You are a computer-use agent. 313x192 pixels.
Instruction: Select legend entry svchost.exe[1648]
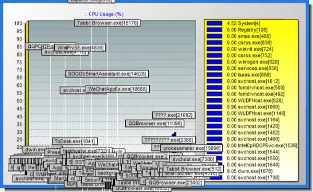click(x=253, y=165)
